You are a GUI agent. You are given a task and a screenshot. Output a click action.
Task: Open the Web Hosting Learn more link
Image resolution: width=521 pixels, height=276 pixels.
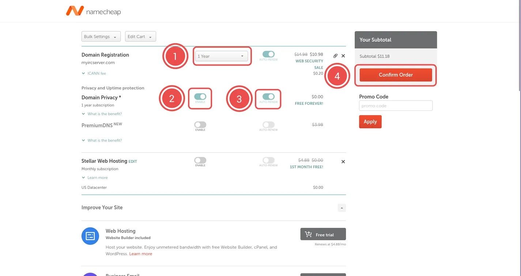coord(140,254)
